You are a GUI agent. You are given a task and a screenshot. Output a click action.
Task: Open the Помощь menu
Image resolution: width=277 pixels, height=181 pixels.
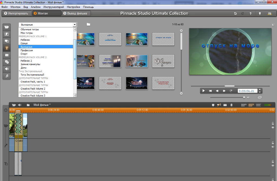(88, 7)
